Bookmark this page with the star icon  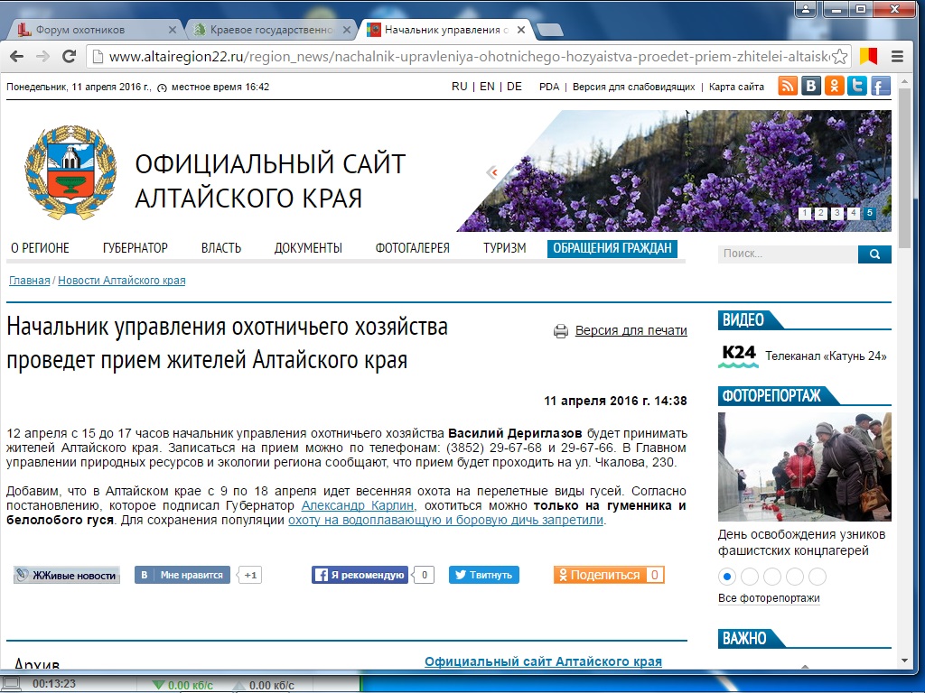[839, 56]
